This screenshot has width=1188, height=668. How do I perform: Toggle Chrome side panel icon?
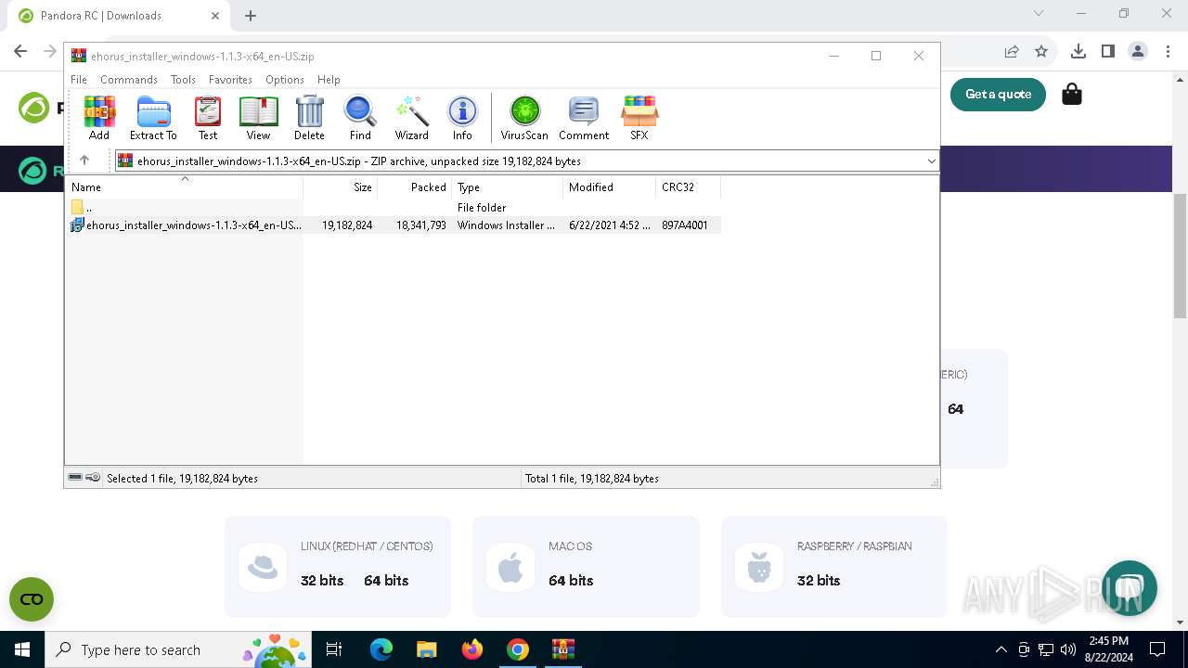click(x=1108, y=51)
